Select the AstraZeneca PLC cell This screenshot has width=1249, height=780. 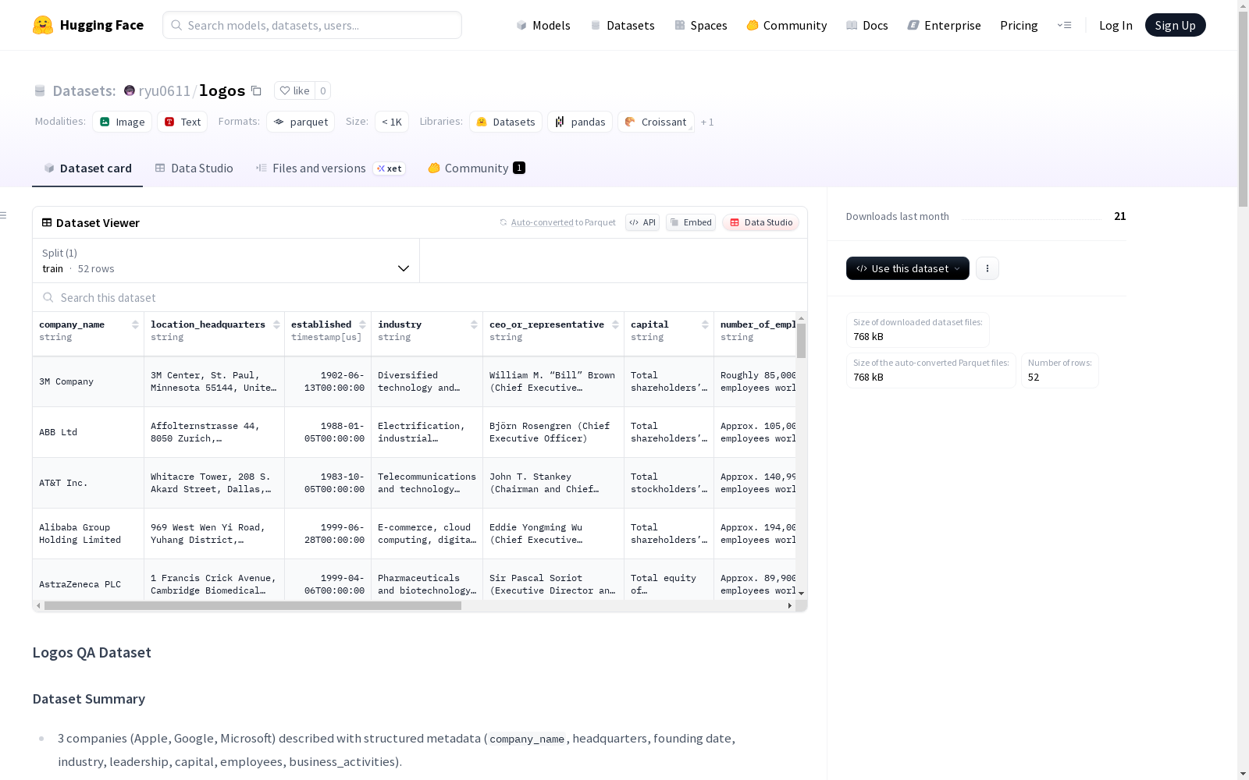(88, 580)
